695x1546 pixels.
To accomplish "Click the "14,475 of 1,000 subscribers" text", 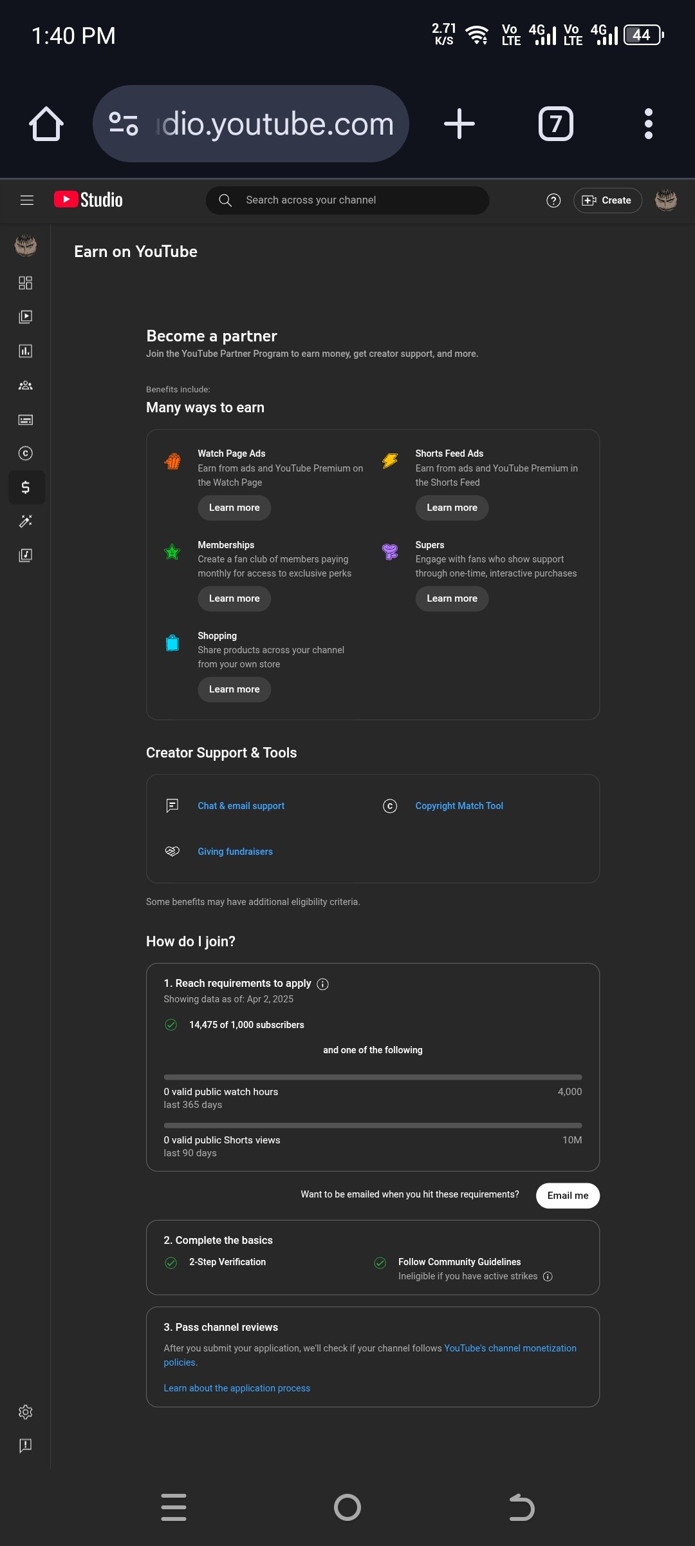I will [246, 1025].
